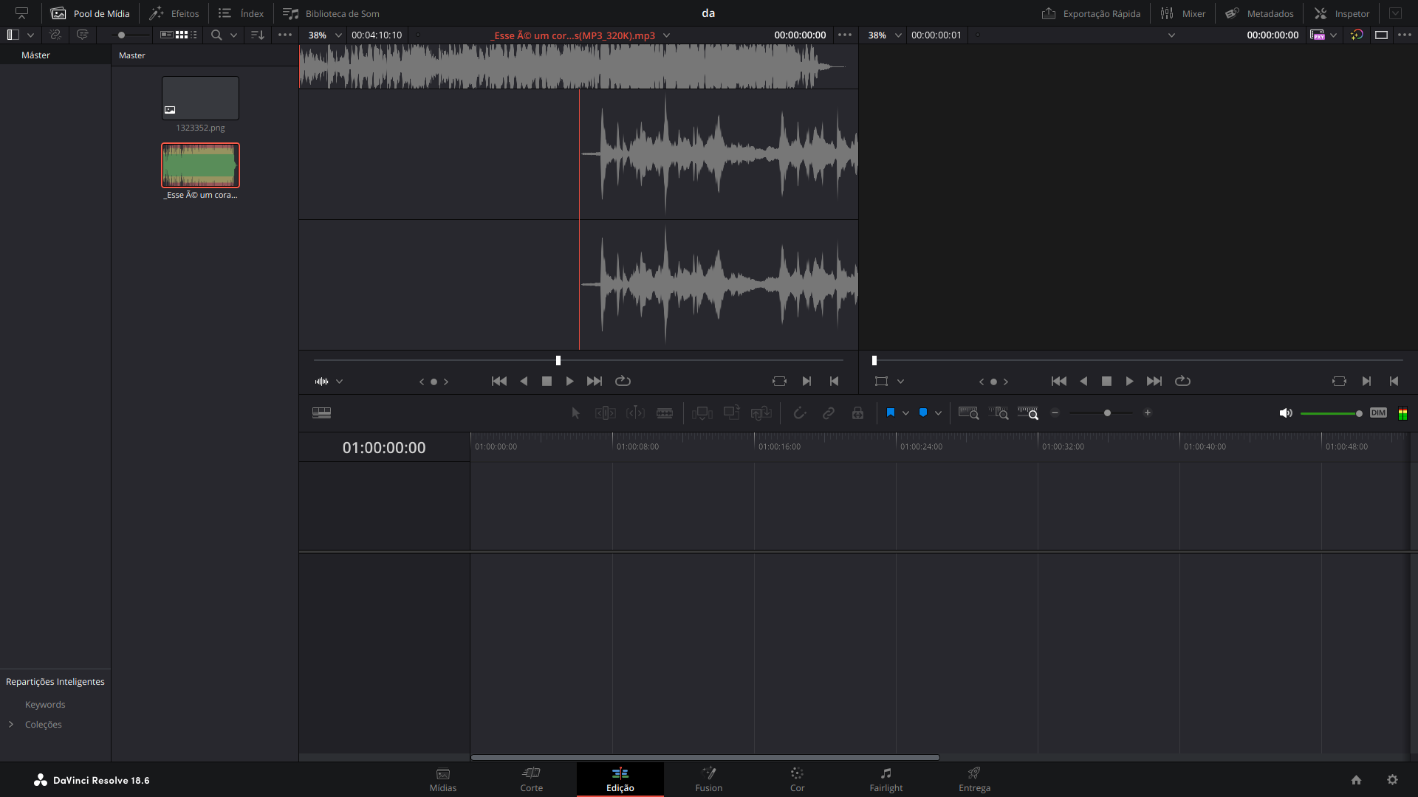Open the Fusion page
Viewport: 1418px width, 797px height.
(x=708, y=779)
